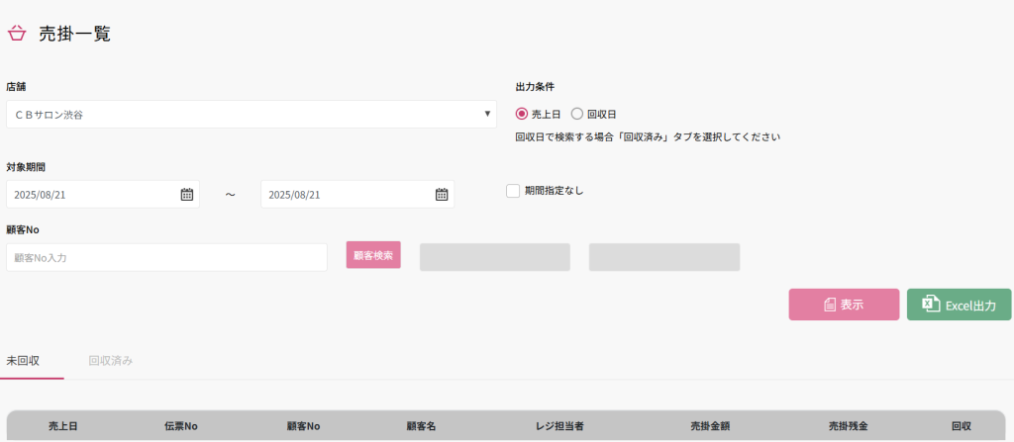Click the 売上日 table column header
The height and width of the screenshot is (442, 1014).
click(63, 426)
